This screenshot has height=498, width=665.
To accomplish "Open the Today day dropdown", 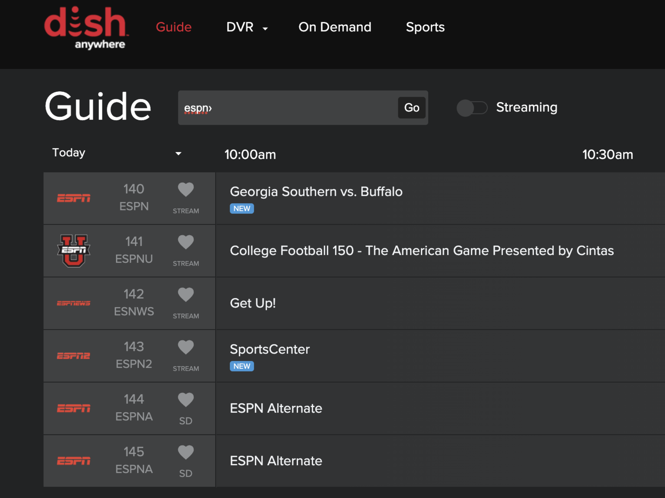I will 117,153.
